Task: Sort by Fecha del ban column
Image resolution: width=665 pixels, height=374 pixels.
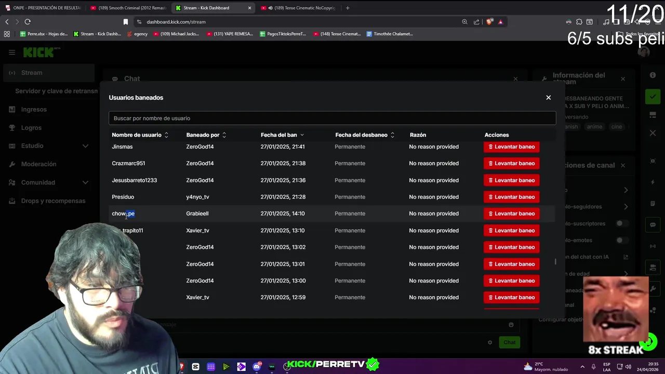Action: pos(282,135)
